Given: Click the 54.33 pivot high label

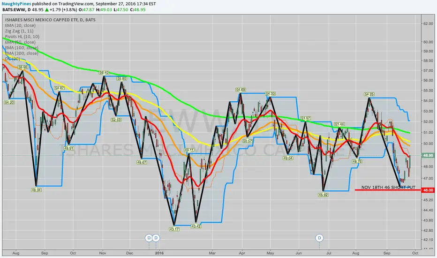Looking at the screenshot, I should click(270, 94).
